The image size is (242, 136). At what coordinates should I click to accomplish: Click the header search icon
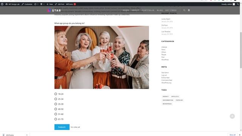pyautogui.click(x=184, y=10)
